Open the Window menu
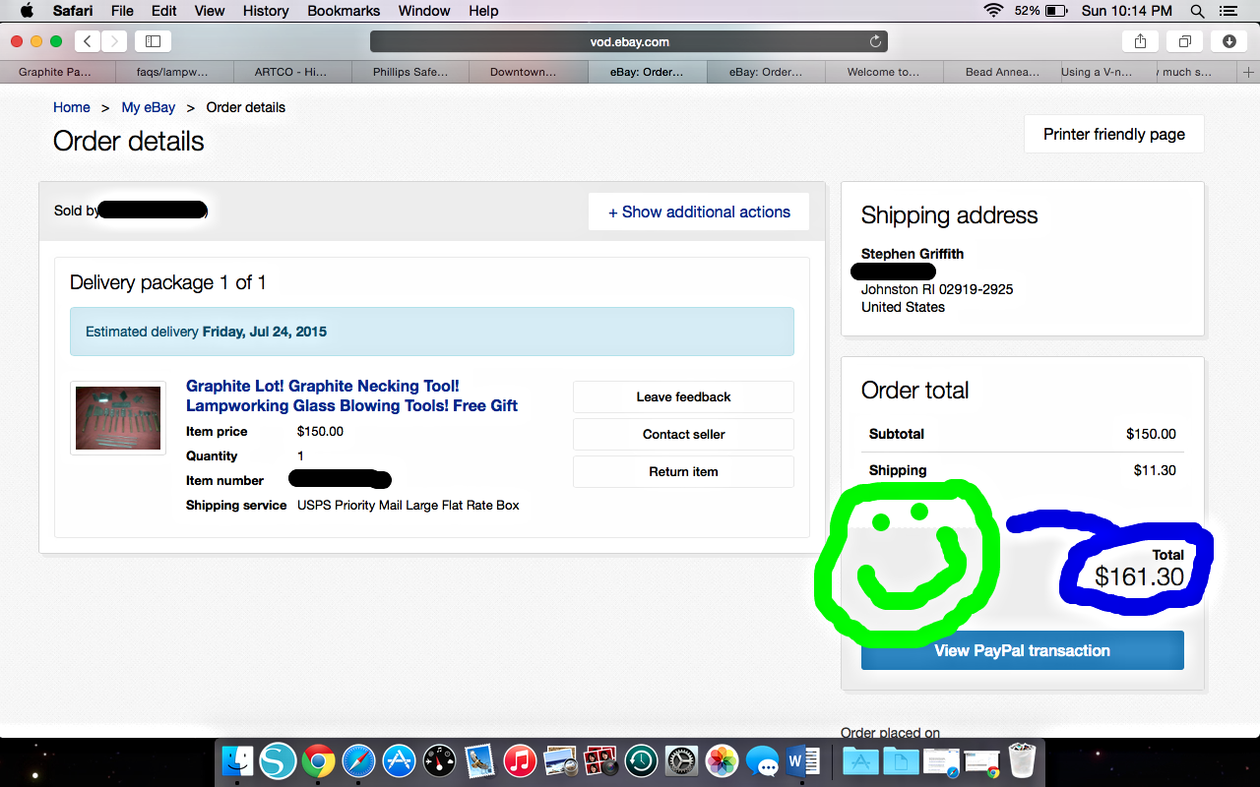 [424, 11]
